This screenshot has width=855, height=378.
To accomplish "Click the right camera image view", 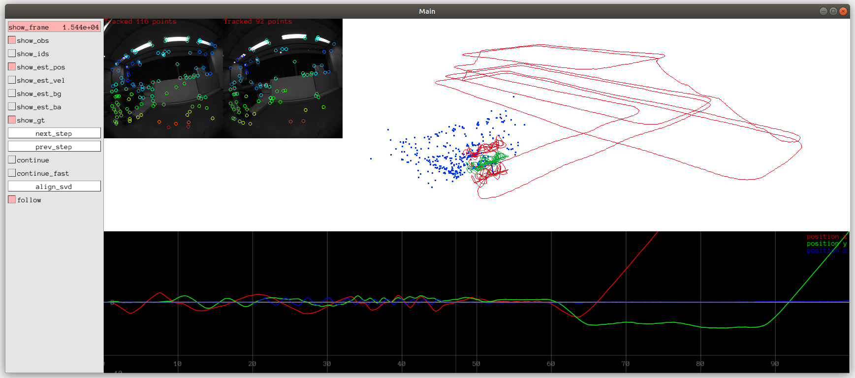I will [x=283, y=79].
